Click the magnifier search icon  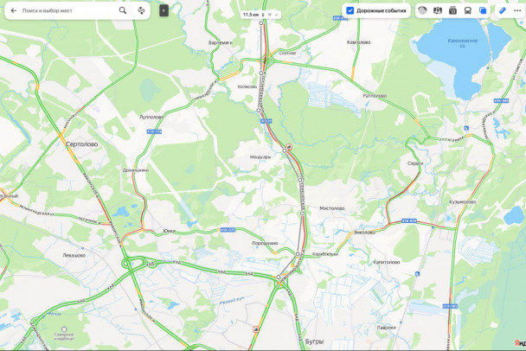(123, 10)
